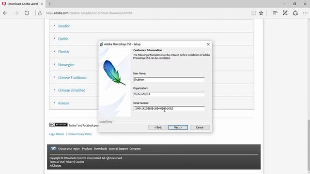310x174 pixels.
Task: Expand the Korean language section
Action: pos(63,103)
